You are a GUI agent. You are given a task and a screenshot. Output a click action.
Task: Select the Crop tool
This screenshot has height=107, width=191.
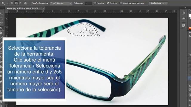1,33
